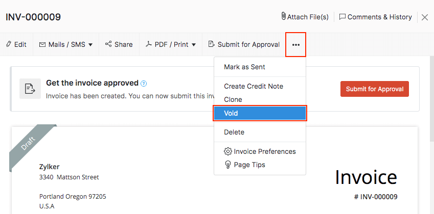The image size is (434, 214).
Task: Expand the PDF / Print dropdown arrow
Action: click(x=194, y=45)
